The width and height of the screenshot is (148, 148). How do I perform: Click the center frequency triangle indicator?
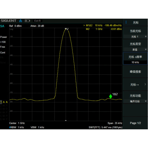click(66, 120)
